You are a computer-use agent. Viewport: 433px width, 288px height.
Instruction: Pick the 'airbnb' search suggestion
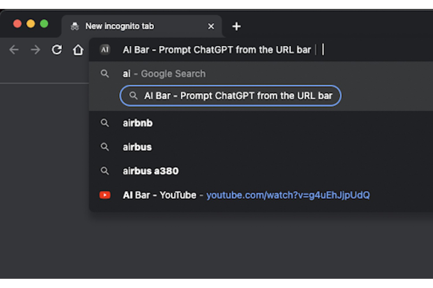coord(261,123)
